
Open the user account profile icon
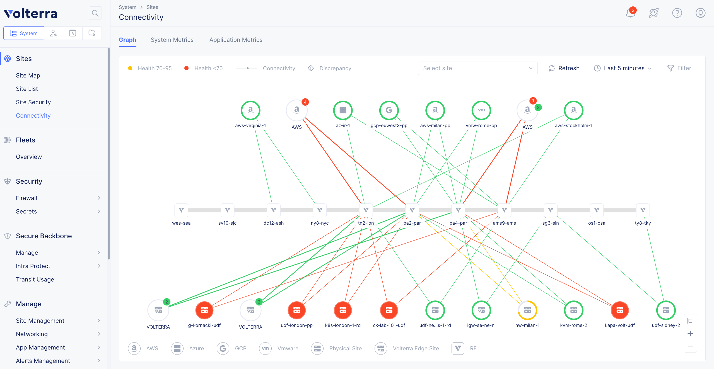coord(700,13)
